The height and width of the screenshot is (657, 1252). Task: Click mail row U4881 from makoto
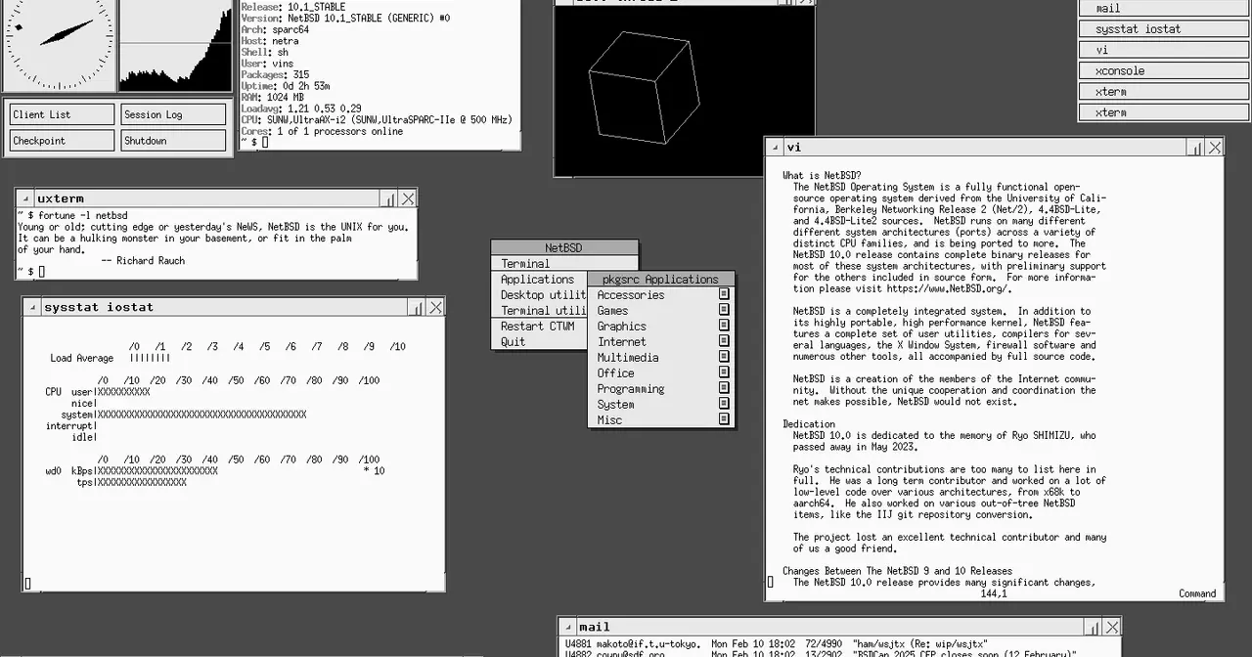(776, 643)
